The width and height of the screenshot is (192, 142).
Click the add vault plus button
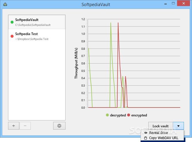14,126
